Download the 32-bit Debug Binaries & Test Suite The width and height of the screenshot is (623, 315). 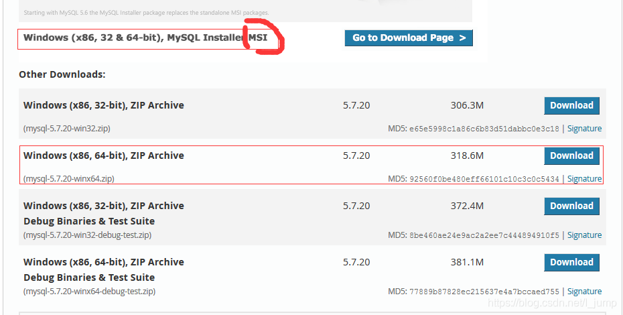pos(571,206)
